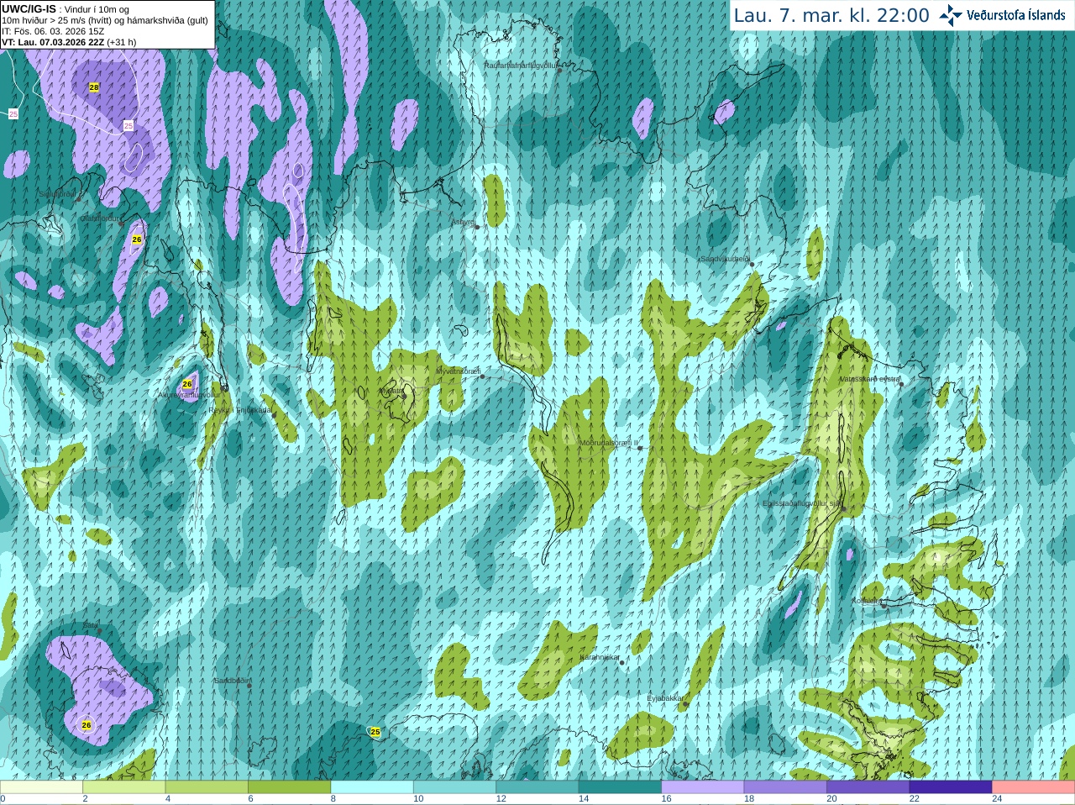Viewport: 1075px width, 805px height.
Task: Click the 6–8 m/s olive green legend swatch
Action: tap(289, 787)
